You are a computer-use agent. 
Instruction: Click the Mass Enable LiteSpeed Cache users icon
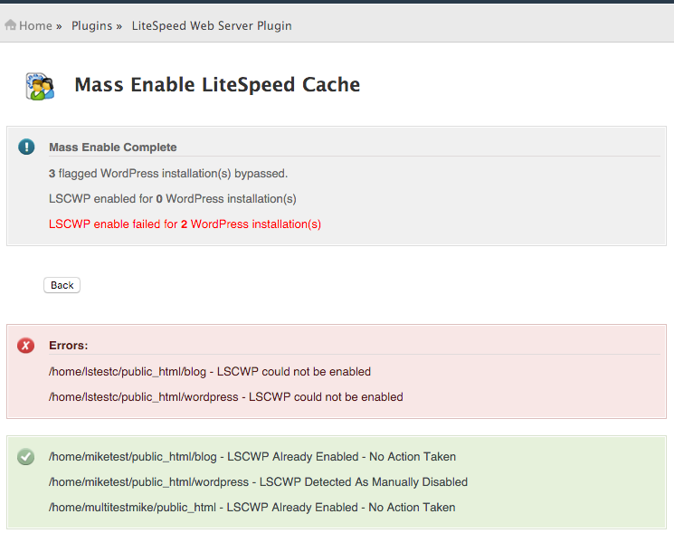[40, 86]
